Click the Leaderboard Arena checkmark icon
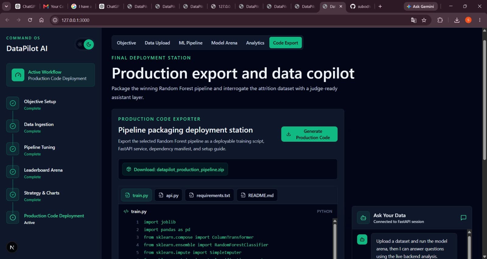The height and width of the screenshot is (259, 487). tap(13, 172)
